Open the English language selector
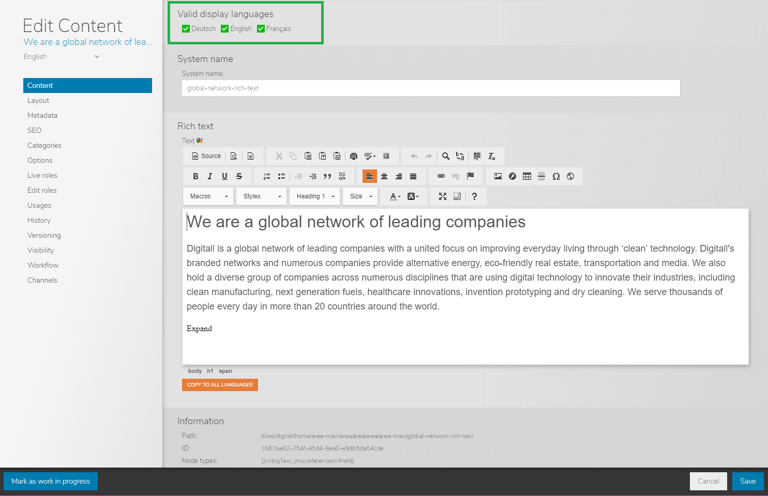 pyautogui.click(x=62, y=57)
